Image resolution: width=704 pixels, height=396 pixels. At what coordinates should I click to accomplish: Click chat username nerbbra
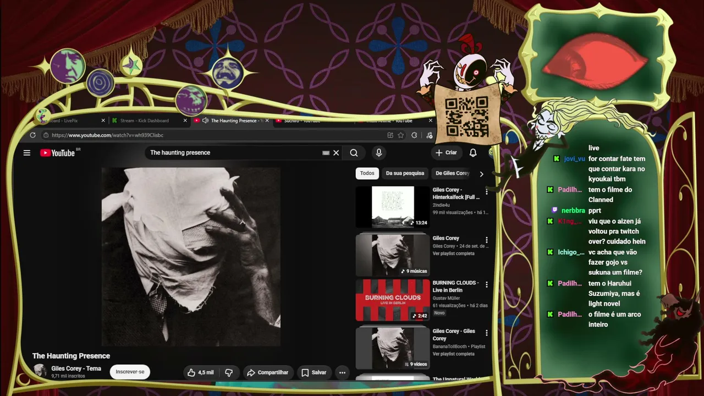click(573, 211)
